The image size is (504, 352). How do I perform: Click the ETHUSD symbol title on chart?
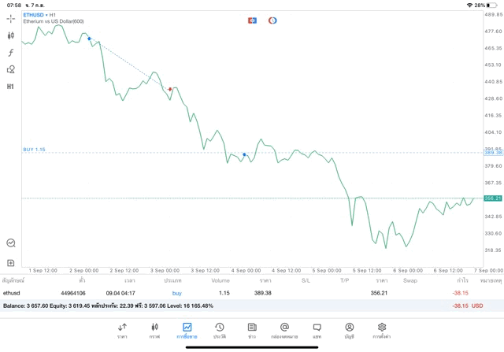click(x=33, y=15)
